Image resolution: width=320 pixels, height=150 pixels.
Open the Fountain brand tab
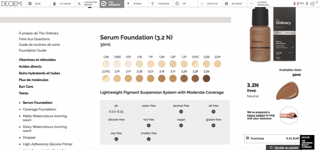(161, 4)
